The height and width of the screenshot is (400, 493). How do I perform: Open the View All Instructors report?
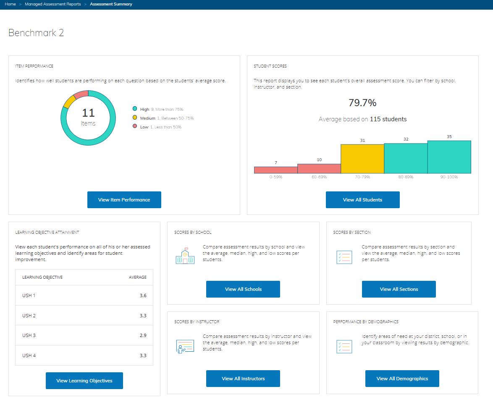(x=243, y=379)
